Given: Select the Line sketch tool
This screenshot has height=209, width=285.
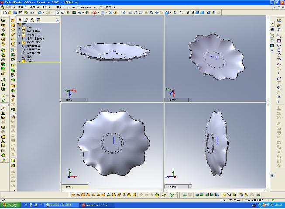Looking at the screenshot, I should point(278,36).
